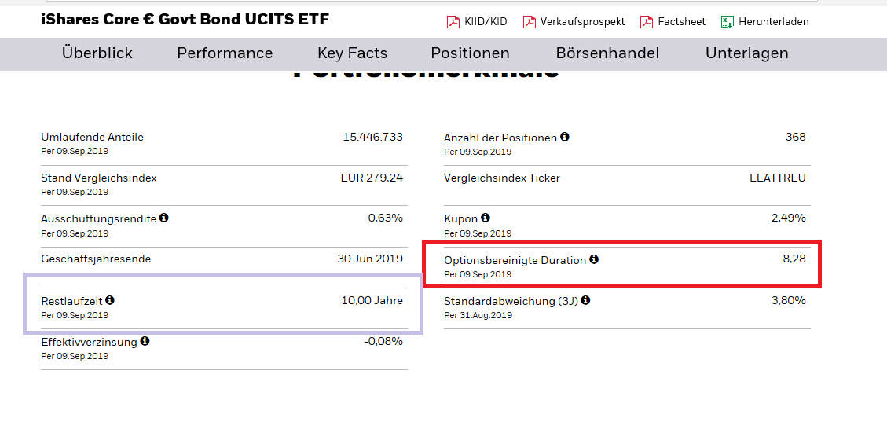Navigate to the Unterlagen tab
This screenshot has height=422, width=887.
coord(746,53)
